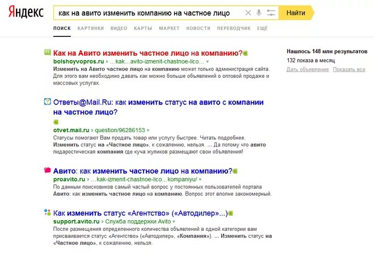
Task: Open the Ещё menu
Action: [262, 28]
